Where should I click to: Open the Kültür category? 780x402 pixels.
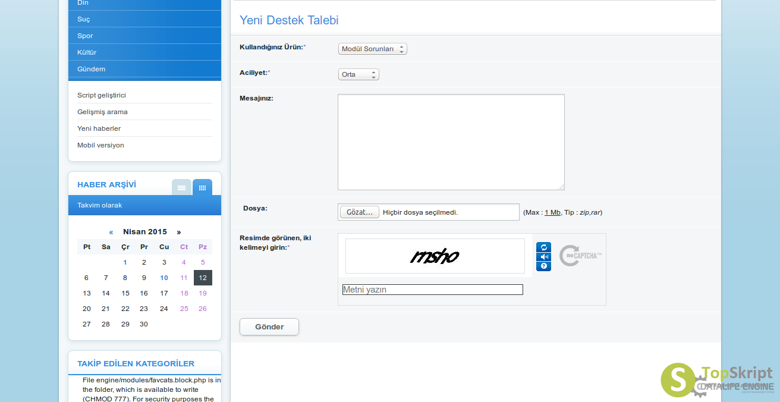click(144, 52)
